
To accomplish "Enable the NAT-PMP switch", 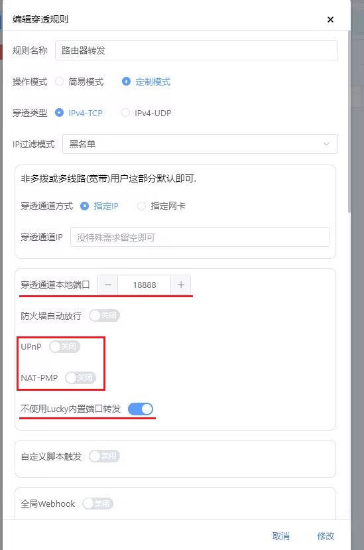I will (x=81, y=378).
